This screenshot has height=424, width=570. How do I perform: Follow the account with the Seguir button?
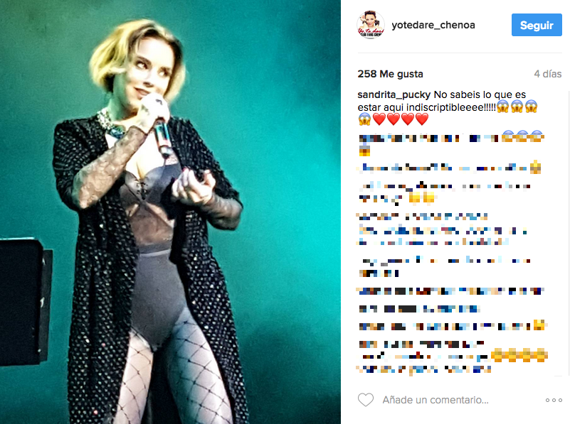coord(537,25)
